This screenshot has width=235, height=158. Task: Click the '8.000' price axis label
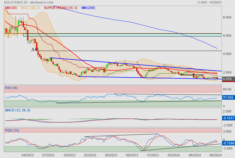point(227,17)
